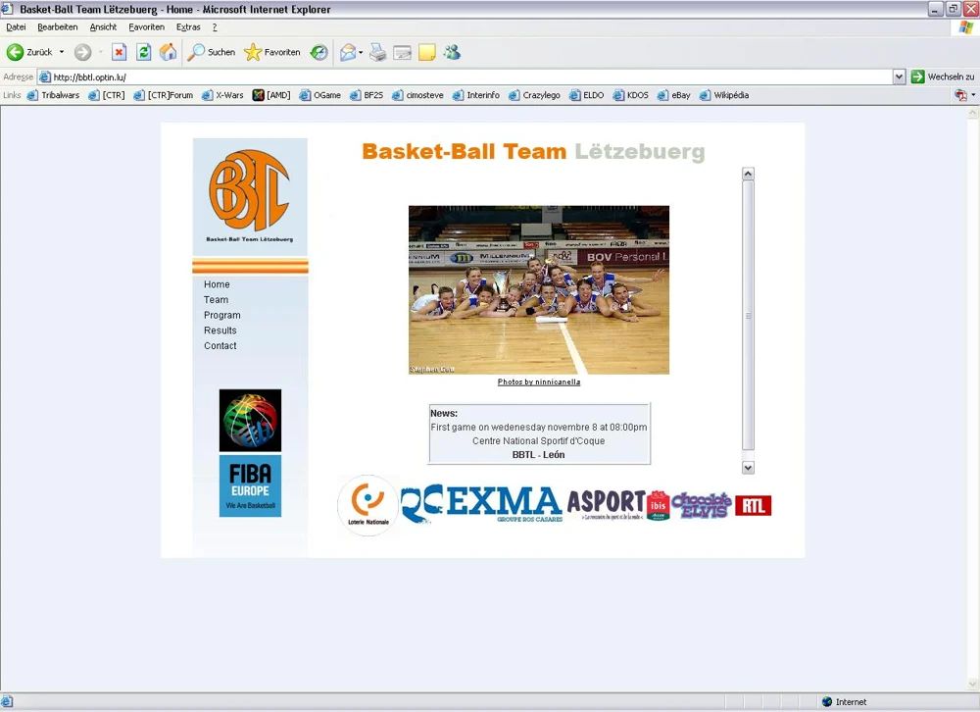This screenshot has width=980, height=712.
Task: Open the Messenger people icon
Action: click(452, 53)
